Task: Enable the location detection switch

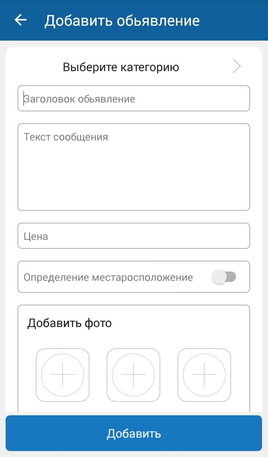Action: click(x=224, y=277)
